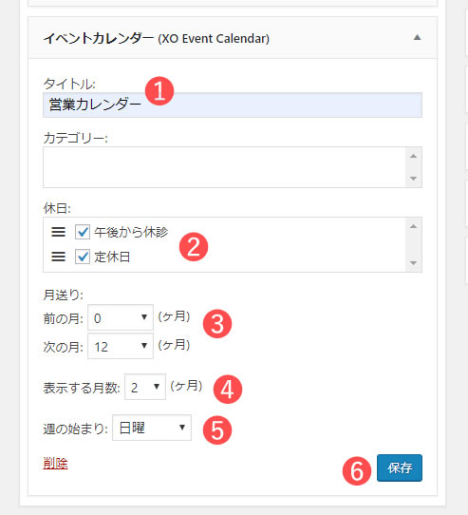
Task: Open the 次の月 months dropdown
Action: (x=121, y=346)
